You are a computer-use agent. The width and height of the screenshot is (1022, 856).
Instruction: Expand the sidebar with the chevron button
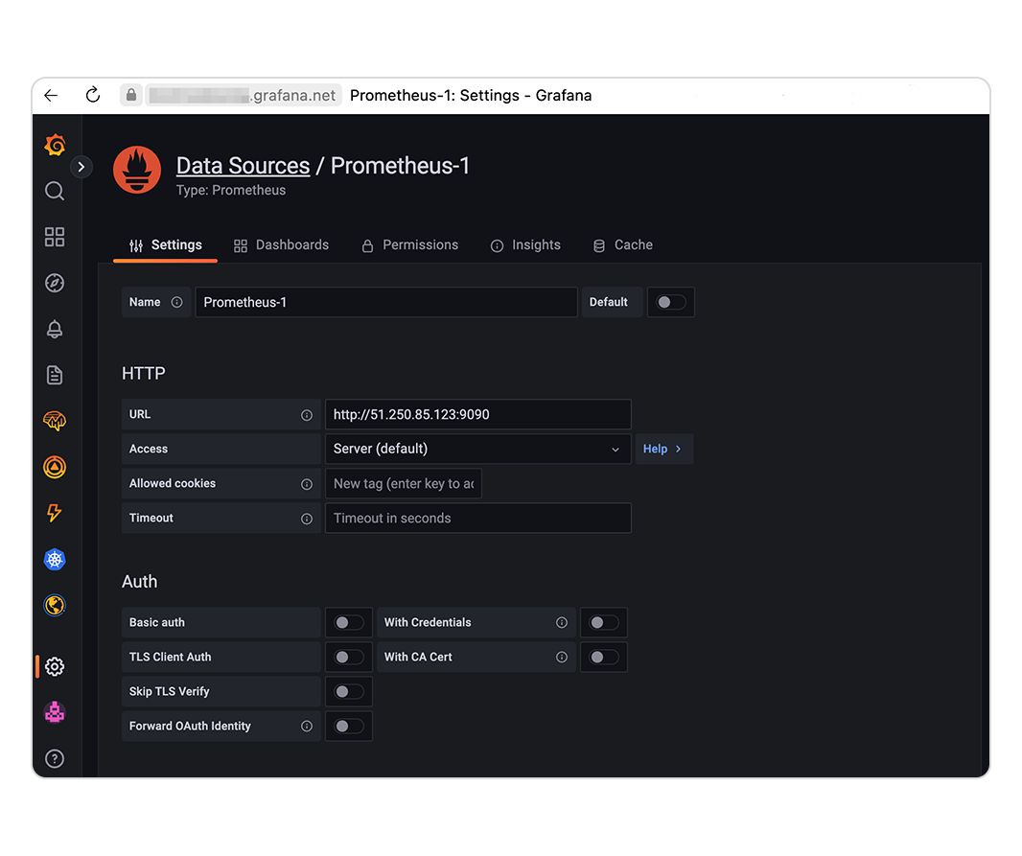coord(81,167)
